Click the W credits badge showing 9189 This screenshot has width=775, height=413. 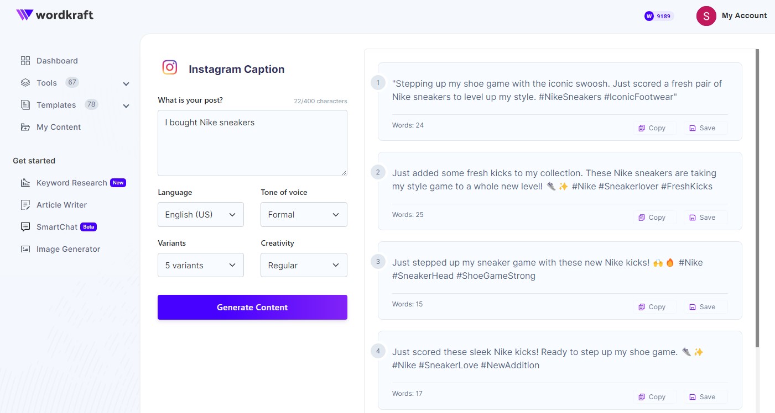tap(658, 16)
